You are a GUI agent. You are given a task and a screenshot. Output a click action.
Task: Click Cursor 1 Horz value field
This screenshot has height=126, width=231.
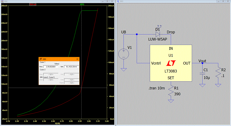point(51,67)
